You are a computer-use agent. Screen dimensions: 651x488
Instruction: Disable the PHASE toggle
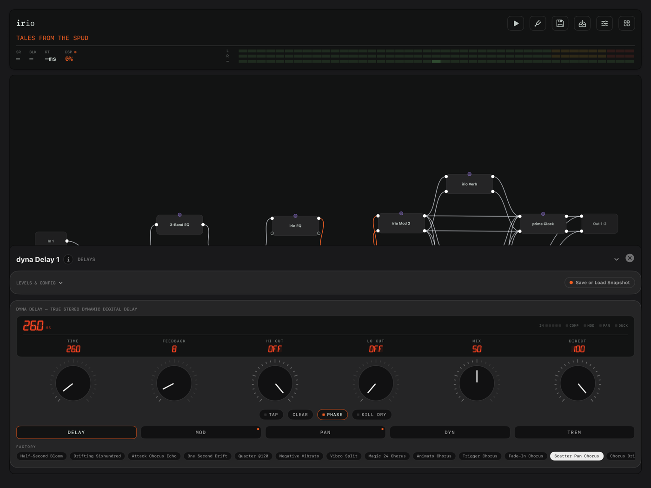tap(332, 415)
